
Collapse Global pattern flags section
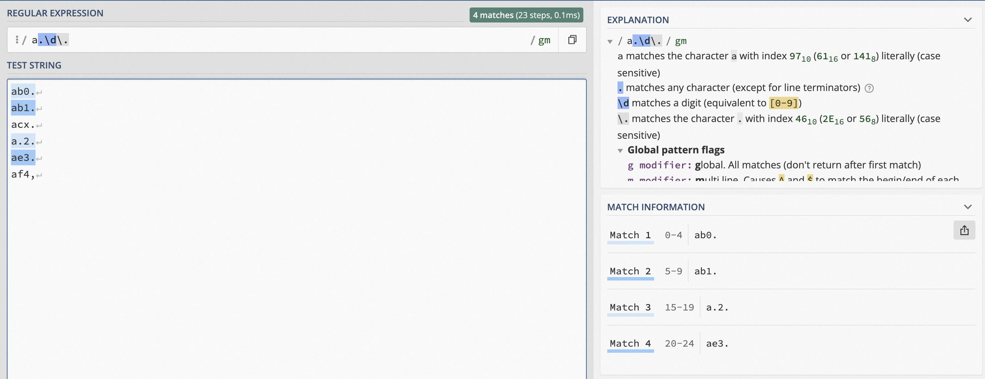(x=620, y=150)
